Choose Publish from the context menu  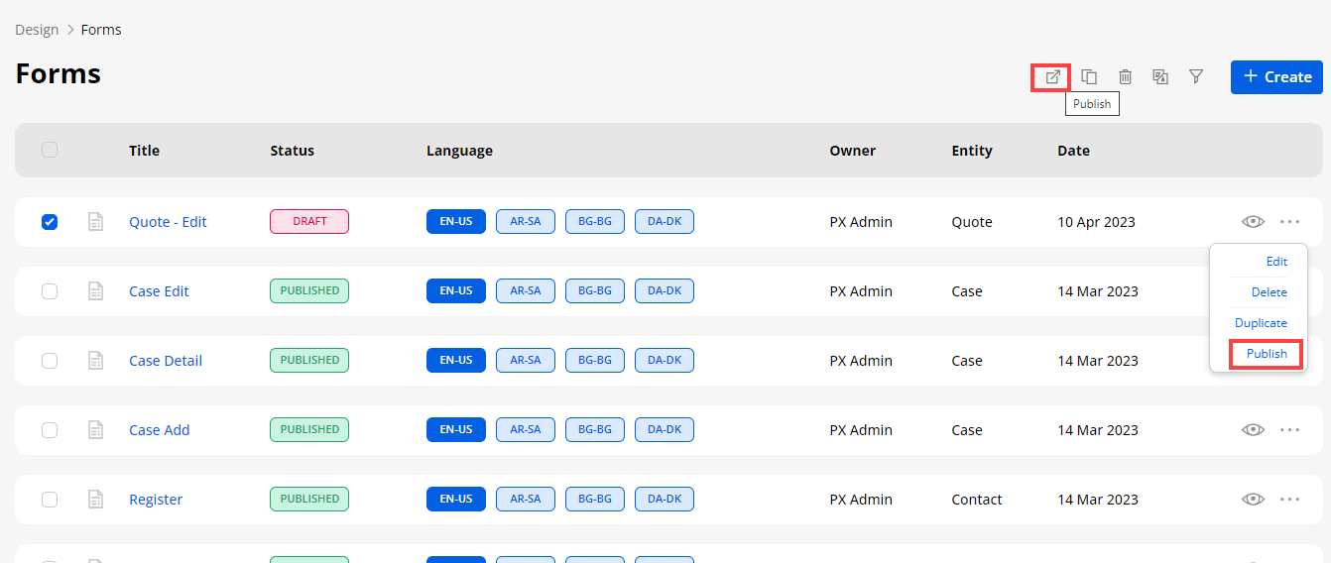point(1266,354)
